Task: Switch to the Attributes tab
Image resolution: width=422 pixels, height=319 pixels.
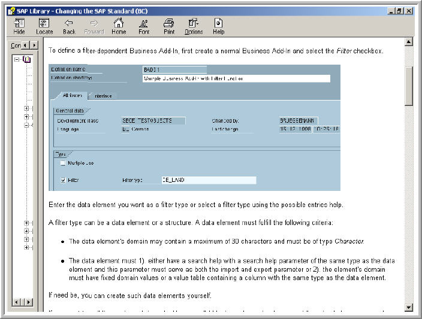Action: [x=72, y=95]
